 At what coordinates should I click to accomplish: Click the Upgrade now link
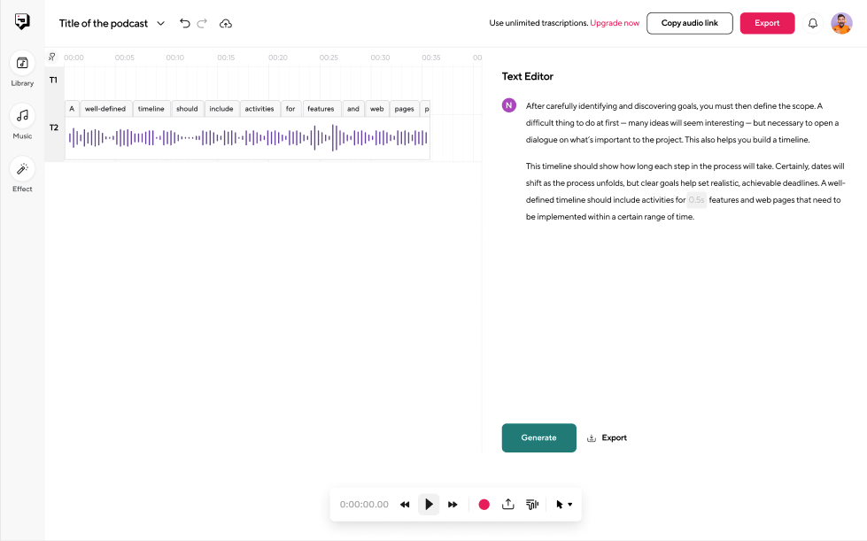[616, 23]
